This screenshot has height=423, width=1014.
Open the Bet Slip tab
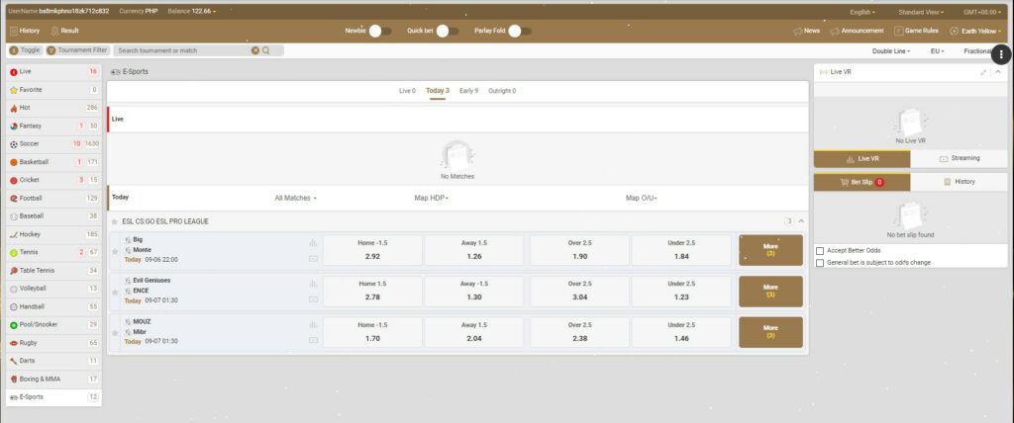coord(862,182)
